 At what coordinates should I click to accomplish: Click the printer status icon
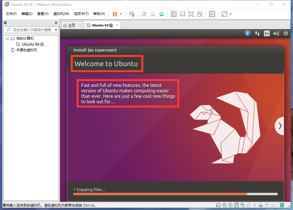(248, 205)
